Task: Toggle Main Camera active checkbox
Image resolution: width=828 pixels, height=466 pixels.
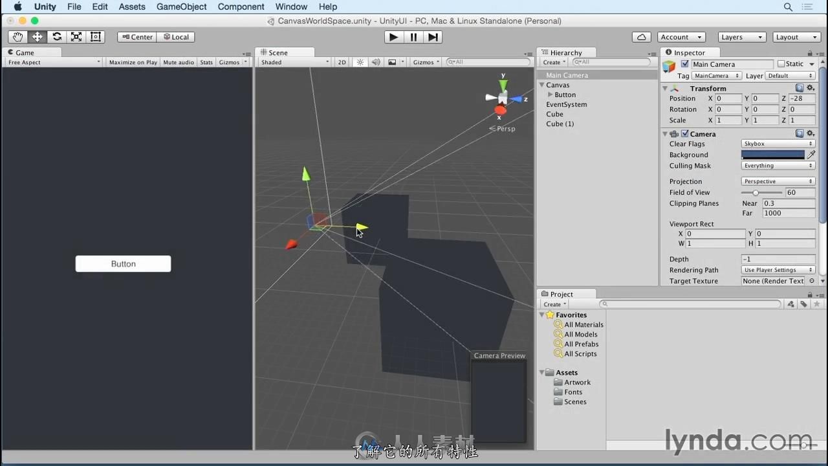Action: pyautogui.click(x=685, y=64)
